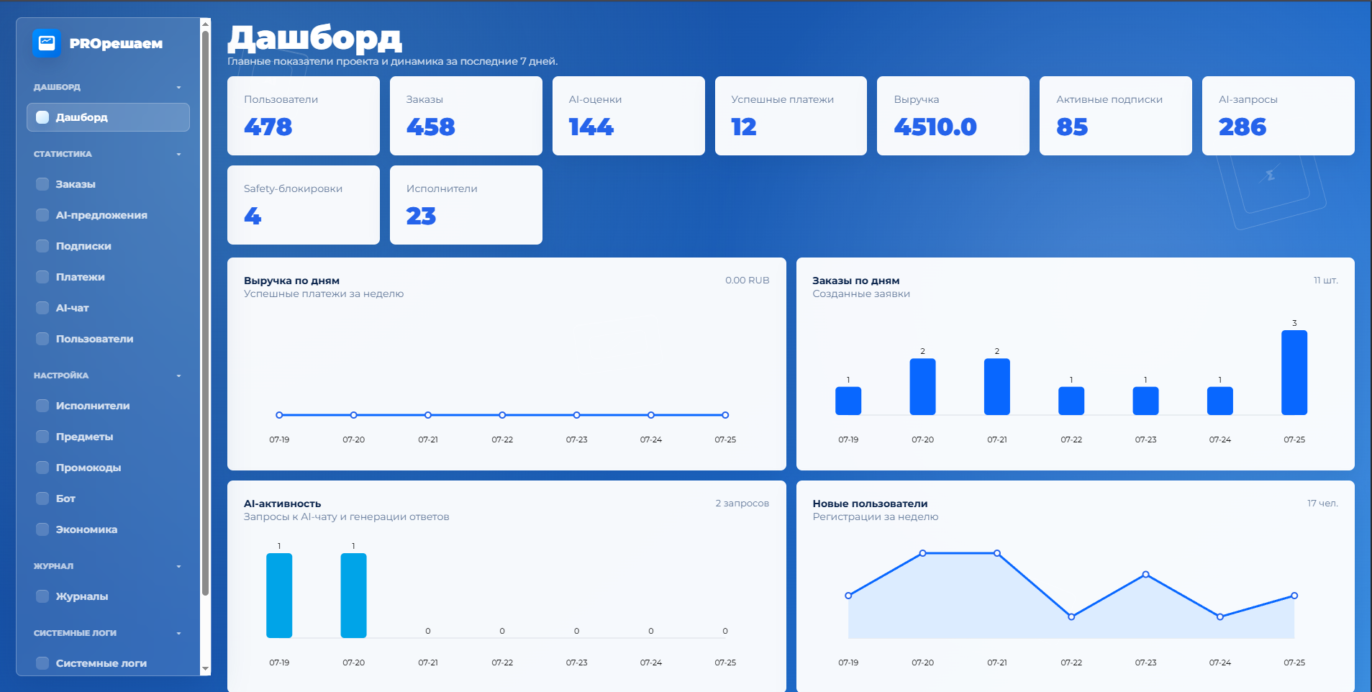Click the icon next to AI-предложения
Viewport: 1372px width, 692px height.
[42, 215]
